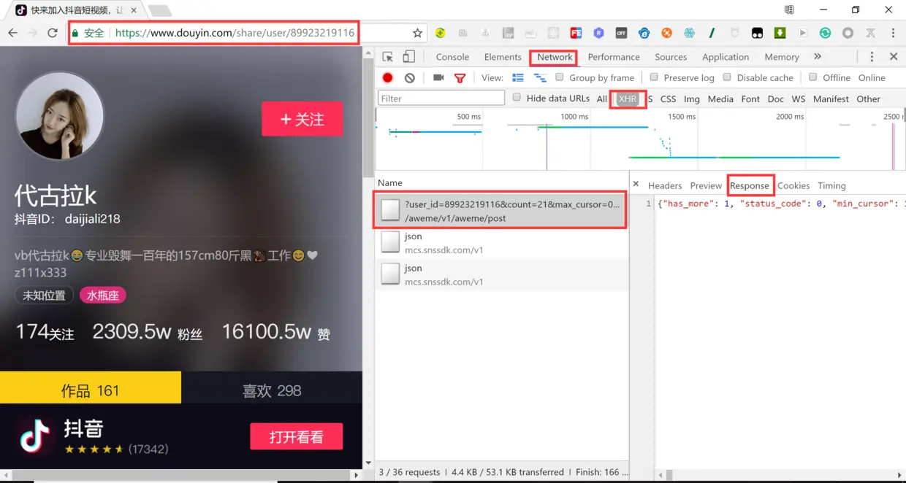Expand more DevTools tabs chevron
This screenshot has height=483, width=906.
(x=818, y=57)
